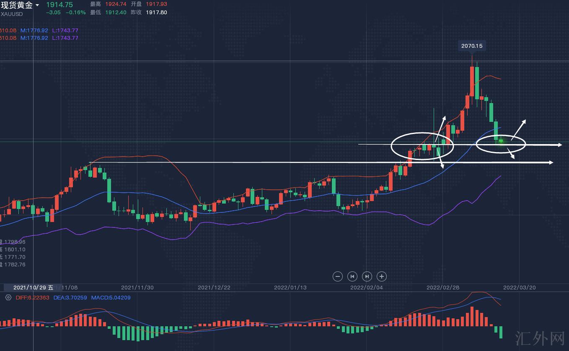Open MACD indicator settings hexagon icon
569x351 pixels.
8,297
